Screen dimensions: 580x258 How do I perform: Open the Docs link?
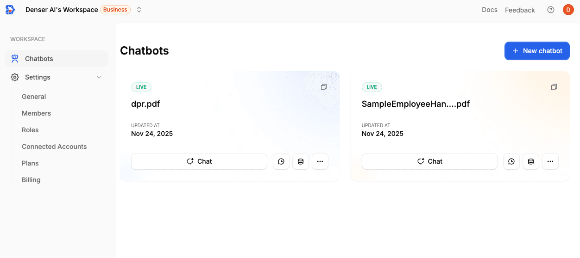[x=489, y=10]
